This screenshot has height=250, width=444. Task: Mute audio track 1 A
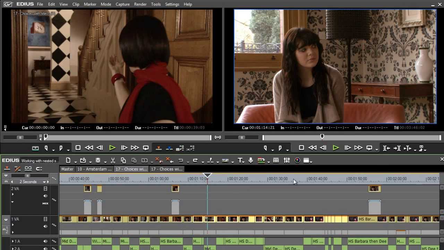[45, 241]
